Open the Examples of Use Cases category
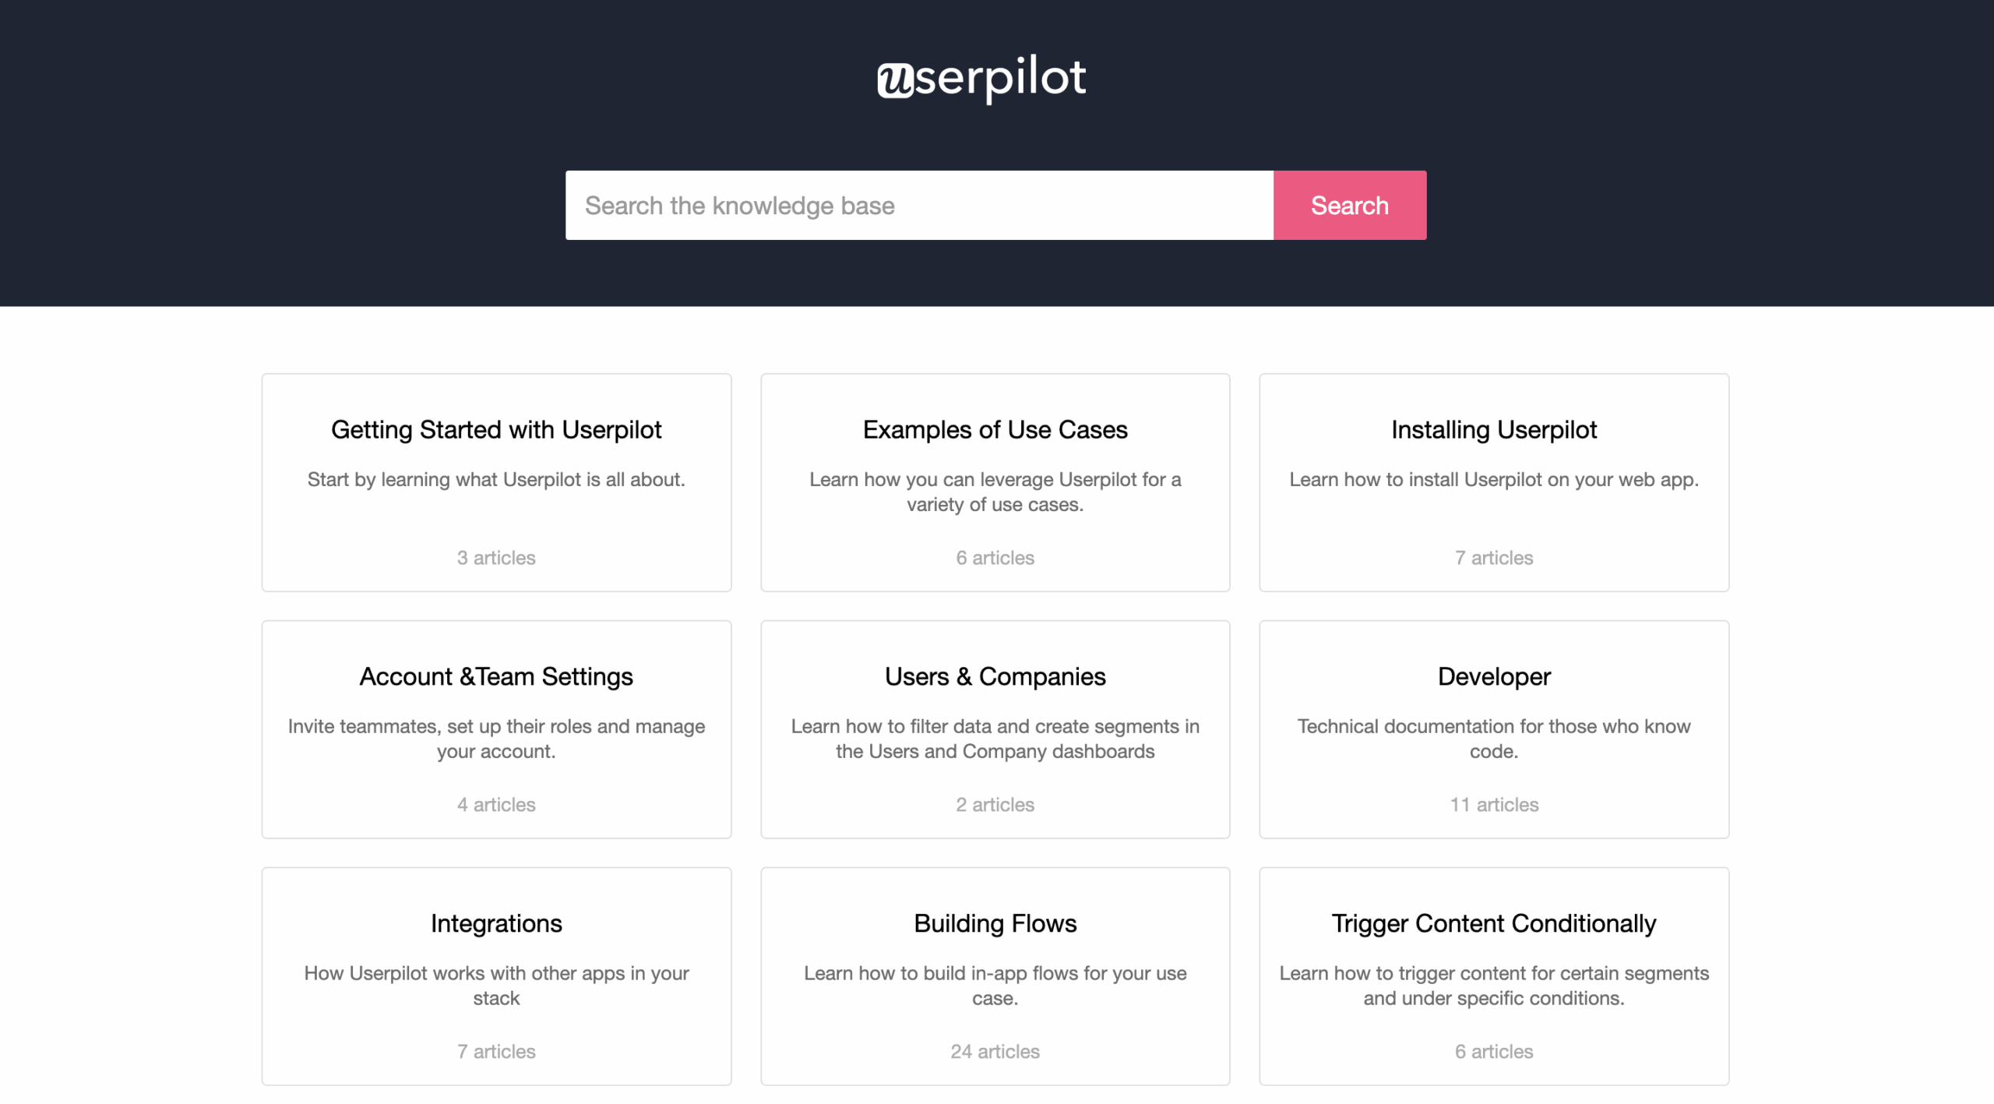1994x1104 pixels. 995,429
